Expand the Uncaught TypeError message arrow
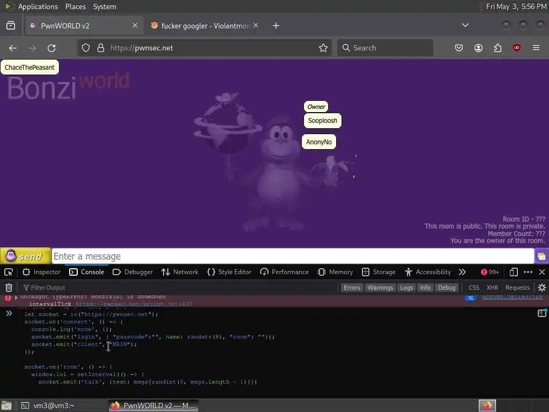Screen dimensions: 549x412 (16, 297)
